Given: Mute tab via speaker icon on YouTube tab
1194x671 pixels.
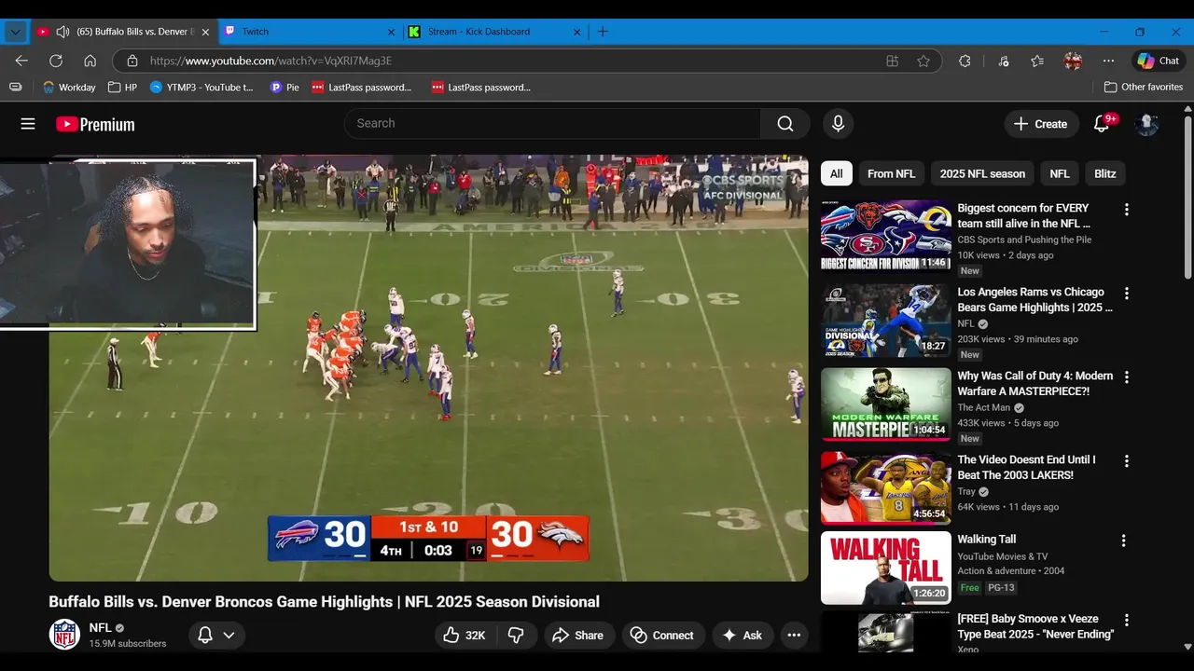Looking at the screenshot, I should point(62,32).
